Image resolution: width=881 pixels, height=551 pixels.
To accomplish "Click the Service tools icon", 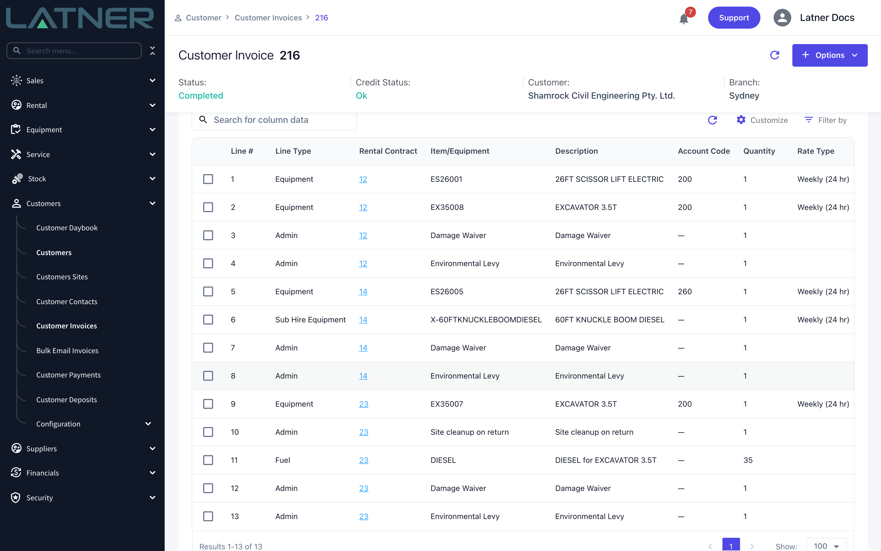I will (x=16, y=154).
